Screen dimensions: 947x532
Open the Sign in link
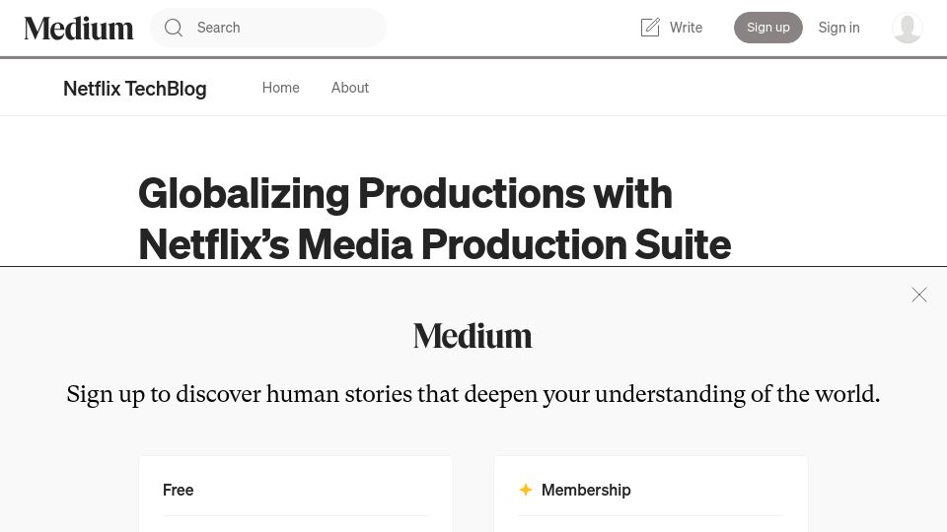click(838, 28)
